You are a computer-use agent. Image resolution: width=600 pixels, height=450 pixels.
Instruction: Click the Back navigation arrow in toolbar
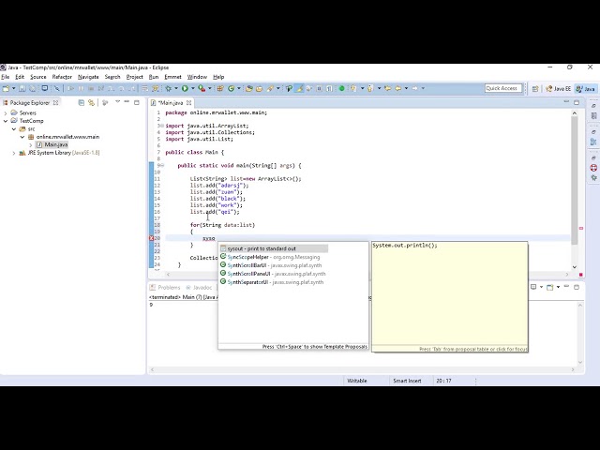(397, 89)
